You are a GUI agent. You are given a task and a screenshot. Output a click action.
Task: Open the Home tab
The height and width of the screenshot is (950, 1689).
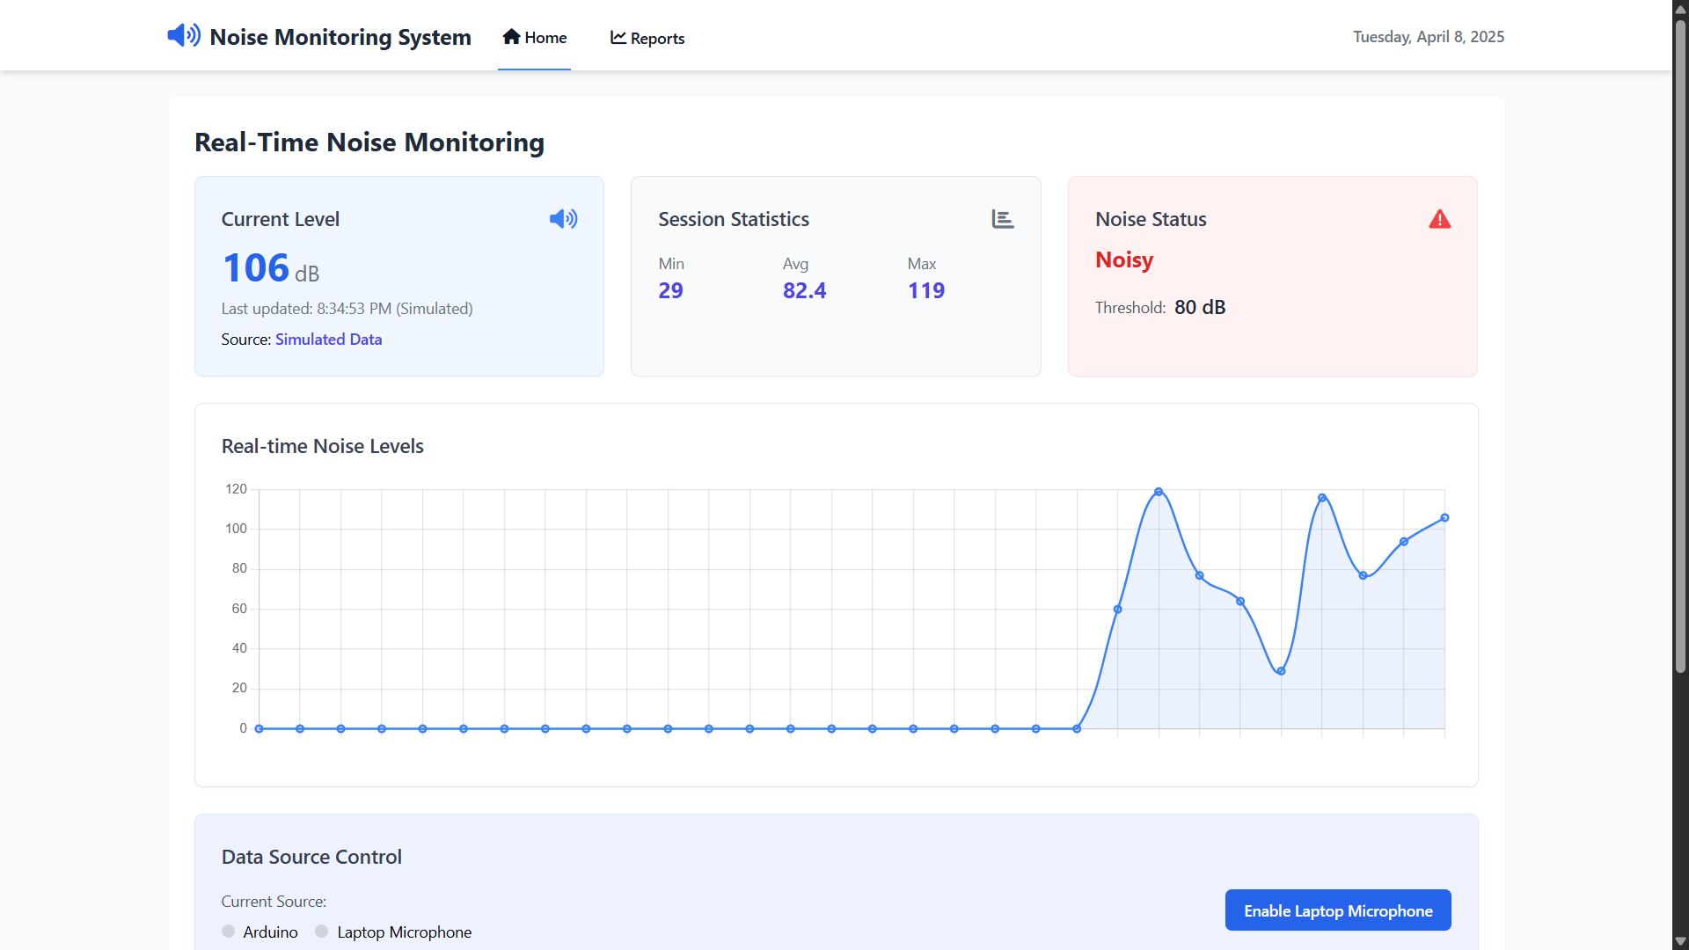535,38
